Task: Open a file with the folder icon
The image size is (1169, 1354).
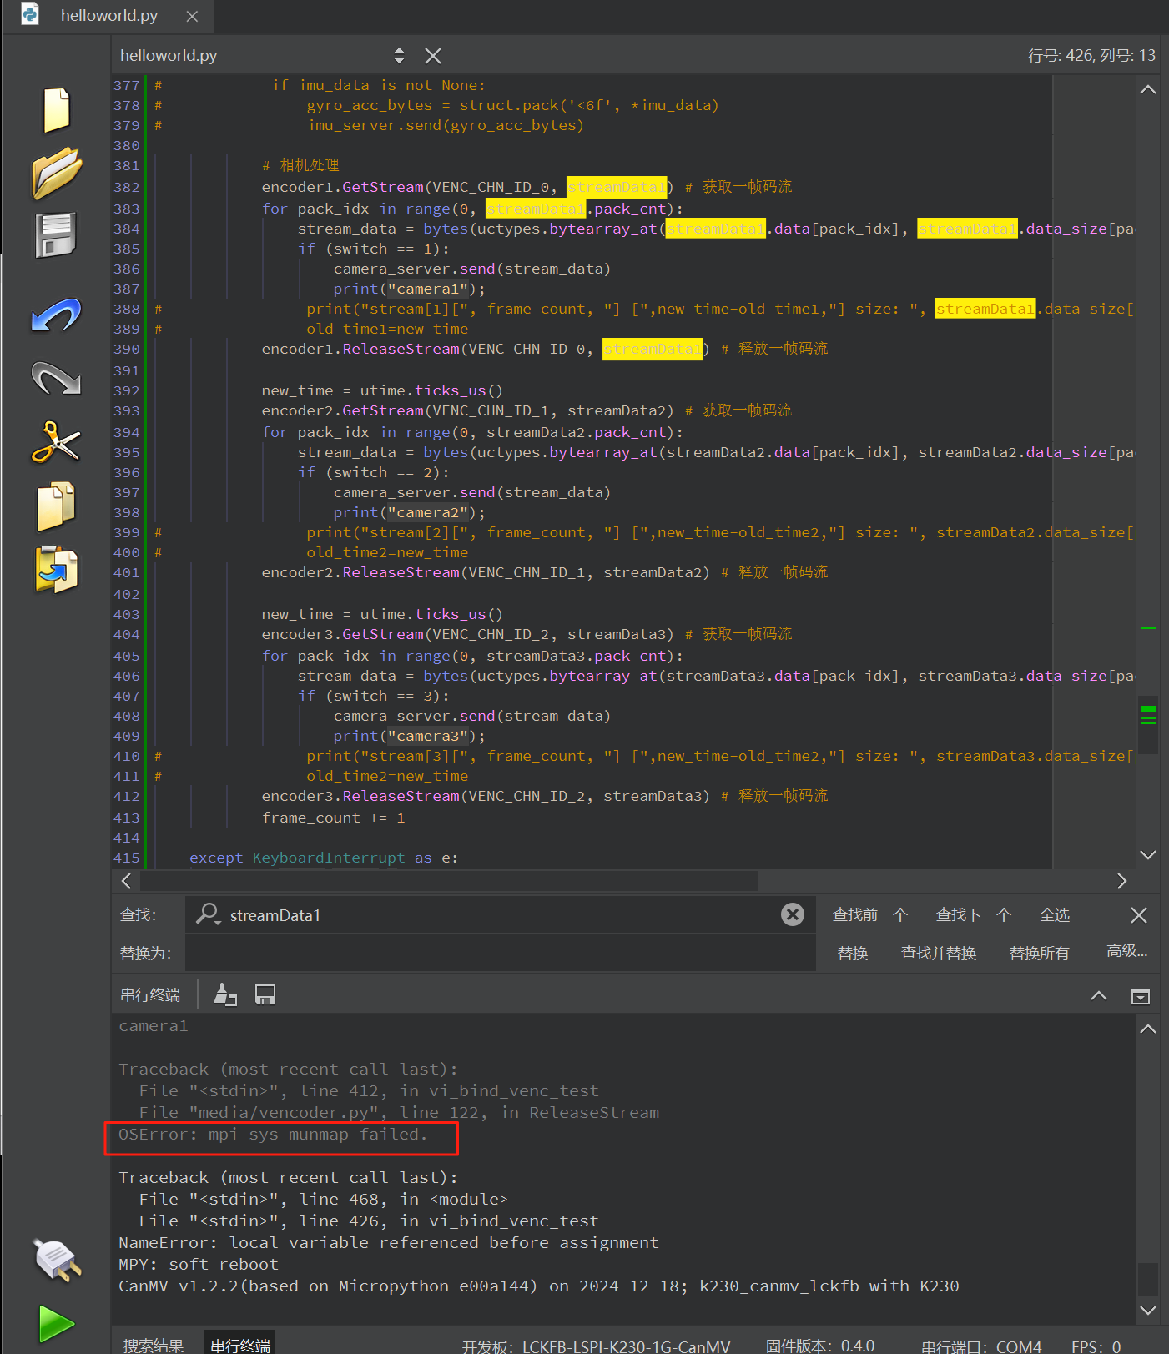Action: tap(56, 173)
